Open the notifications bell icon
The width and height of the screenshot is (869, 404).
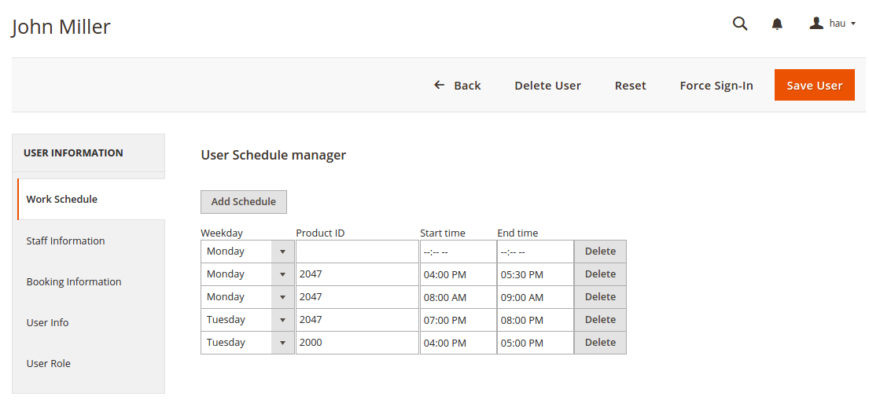pos(778,24)
